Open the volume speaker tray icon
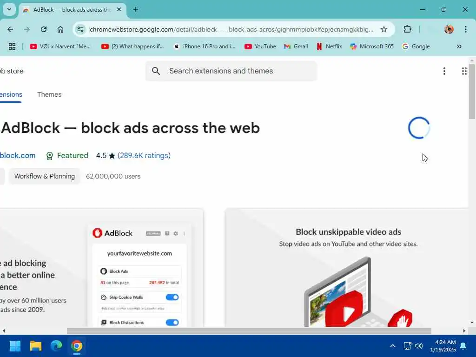The width and height of the screenshot is (476, 357). (419, 346)
